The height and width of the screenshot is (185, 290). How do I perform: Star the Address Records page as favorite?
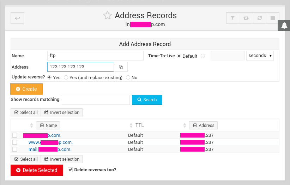[x=107, y=15]
